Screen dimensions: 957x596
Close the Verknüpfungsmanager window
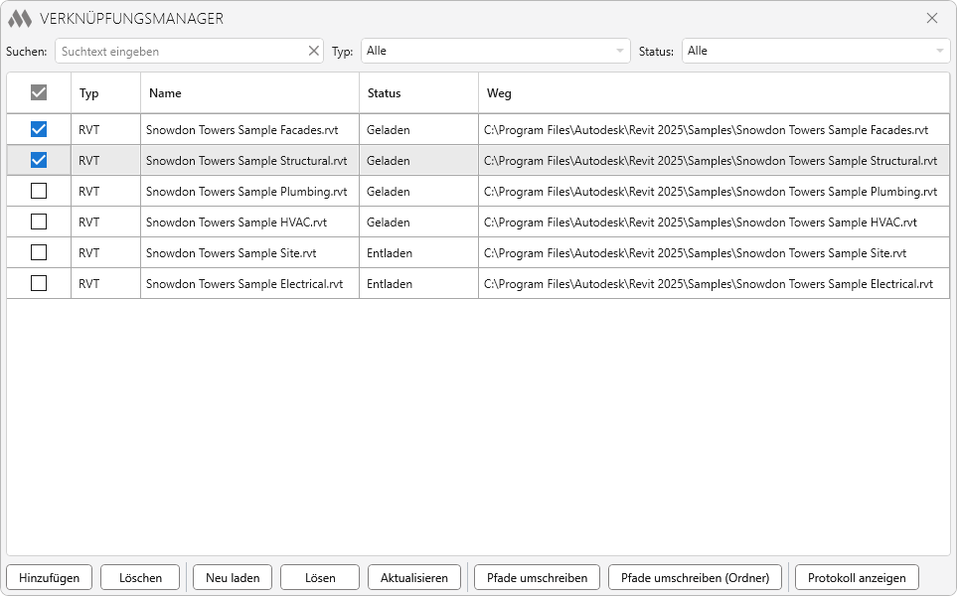pos(932,18)
